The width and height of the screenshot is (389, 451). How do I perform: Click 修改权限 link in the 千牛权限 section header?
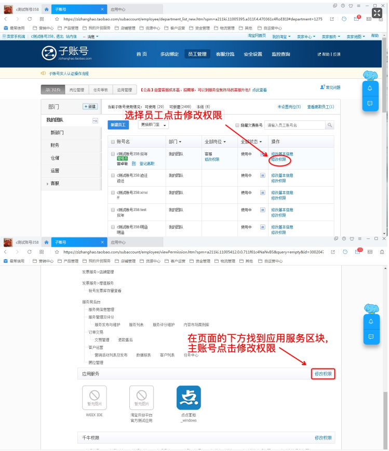323,438
